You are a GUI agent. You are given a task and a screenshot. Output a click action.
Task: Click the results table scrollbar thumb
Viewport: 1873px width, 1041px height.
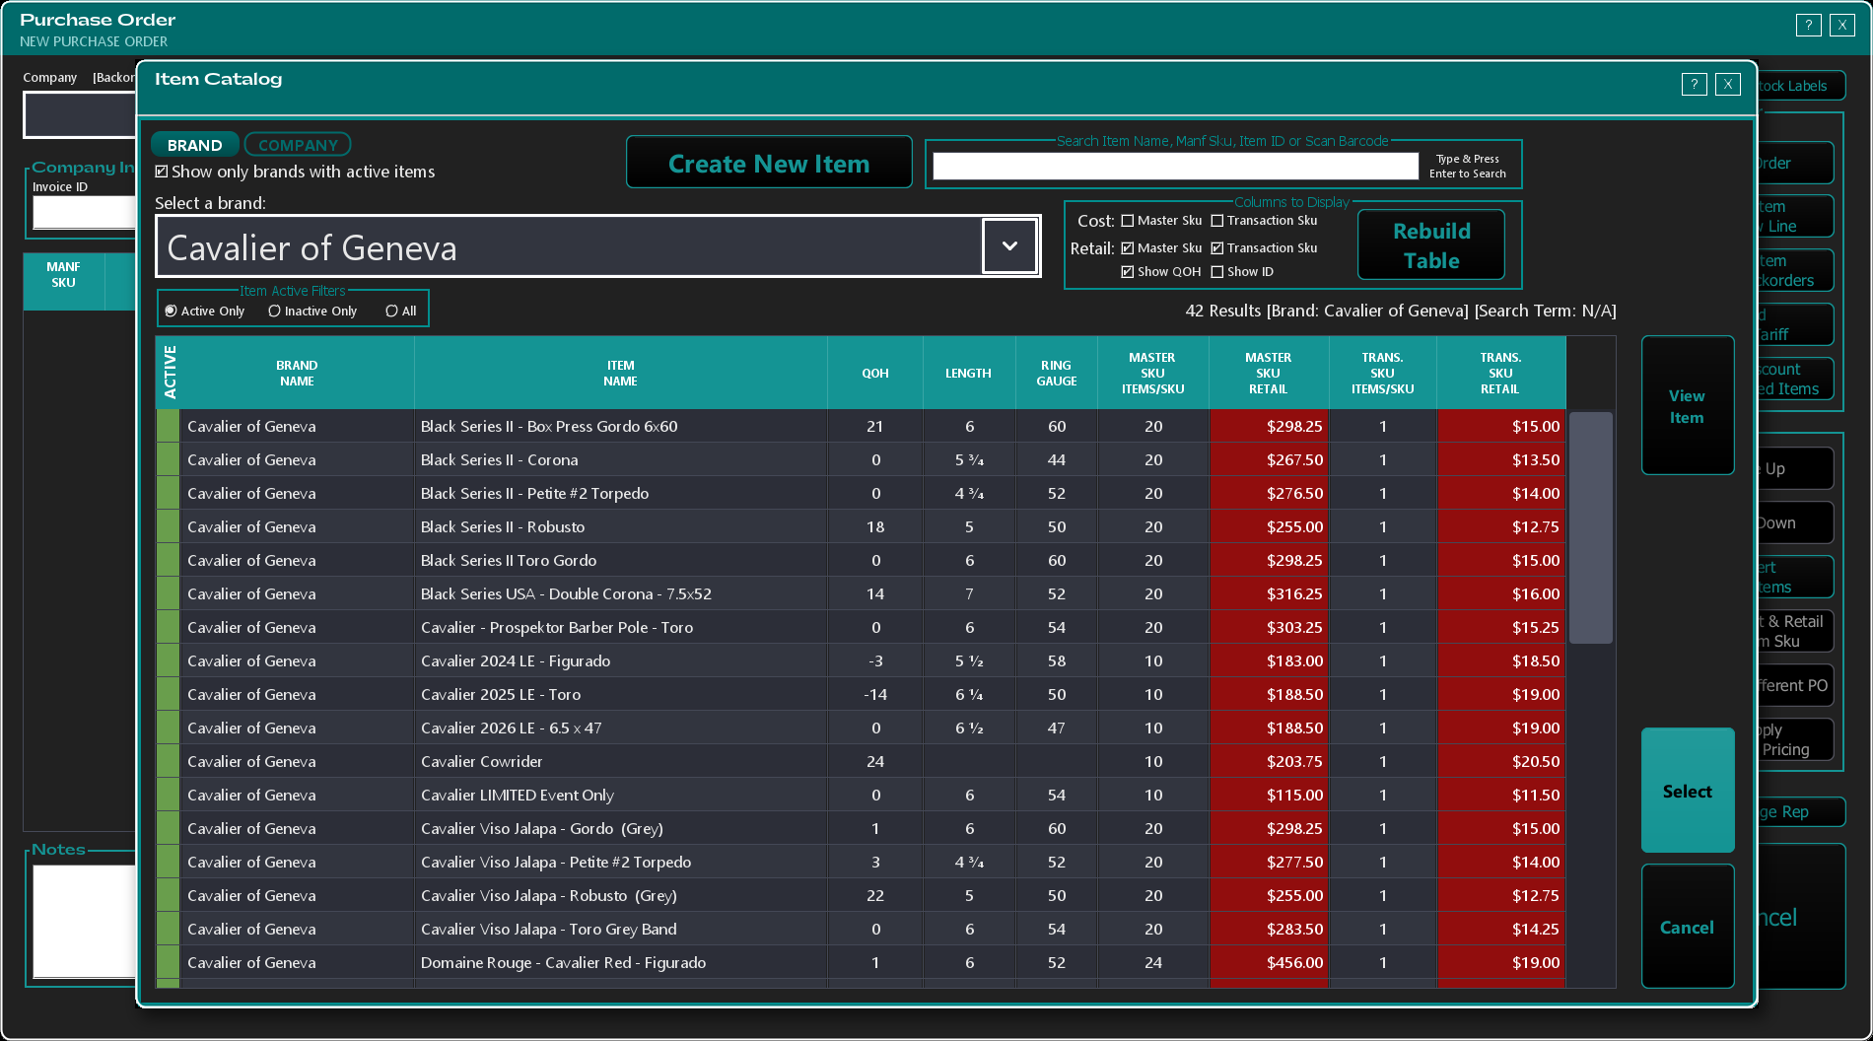(x=1590, y=527)
